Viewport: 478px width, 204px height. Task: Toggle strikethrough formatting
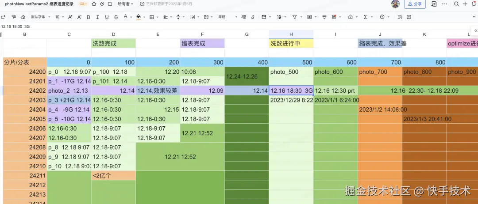[x=116, y=17]
